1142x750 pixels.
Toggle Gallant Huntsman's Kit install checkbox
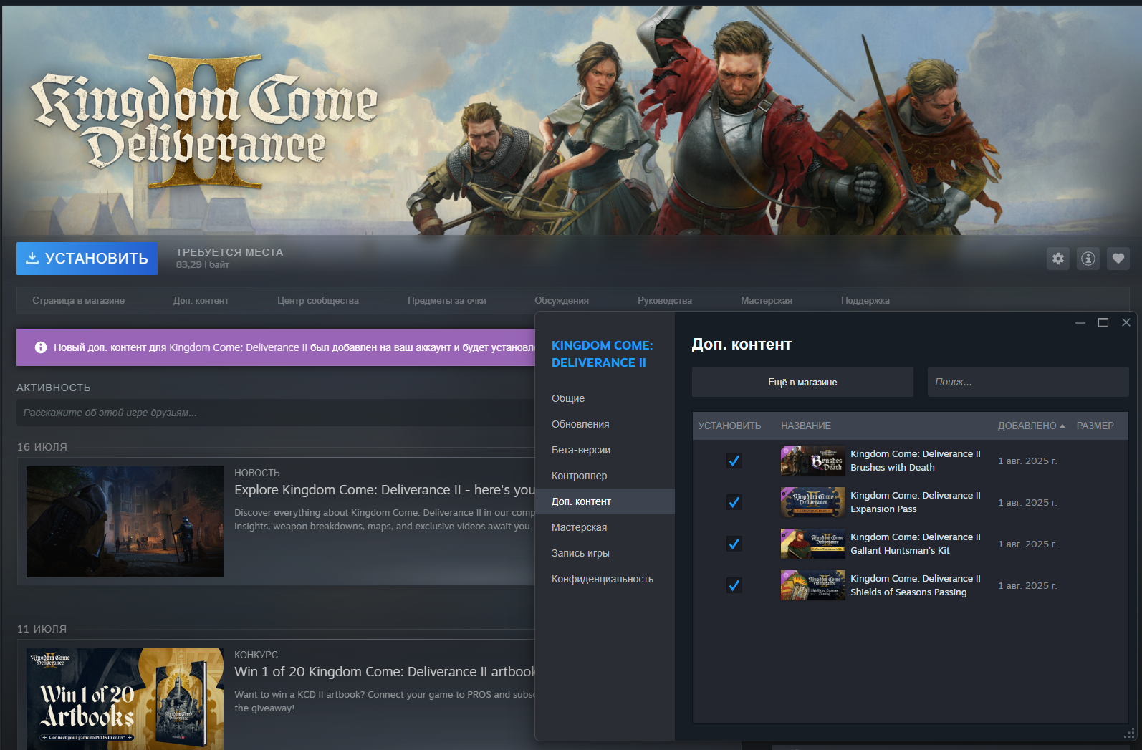[x=734, y=544]
